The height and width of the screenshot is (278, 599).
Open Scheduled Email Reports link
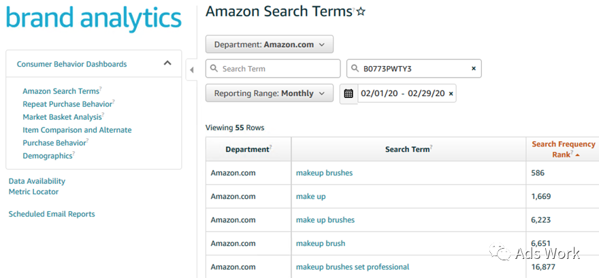tap(52, 214)
